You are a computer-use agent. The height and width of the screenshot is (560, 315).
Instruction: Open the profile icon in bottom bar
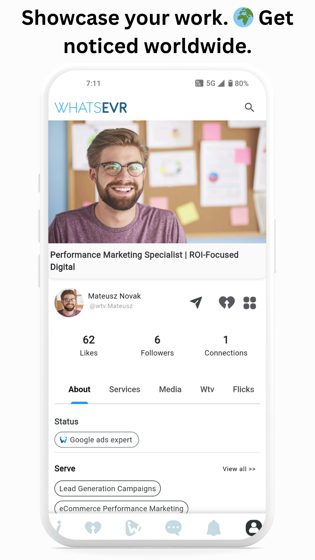click(x=253, y=528)
